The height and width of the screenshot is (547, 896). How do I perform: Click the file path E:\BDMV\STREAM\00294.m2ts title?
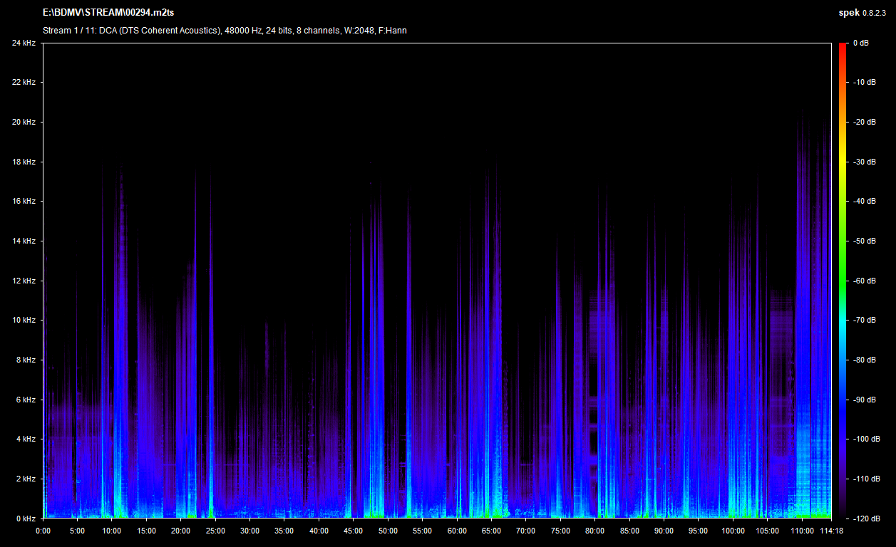click(108, 14)
